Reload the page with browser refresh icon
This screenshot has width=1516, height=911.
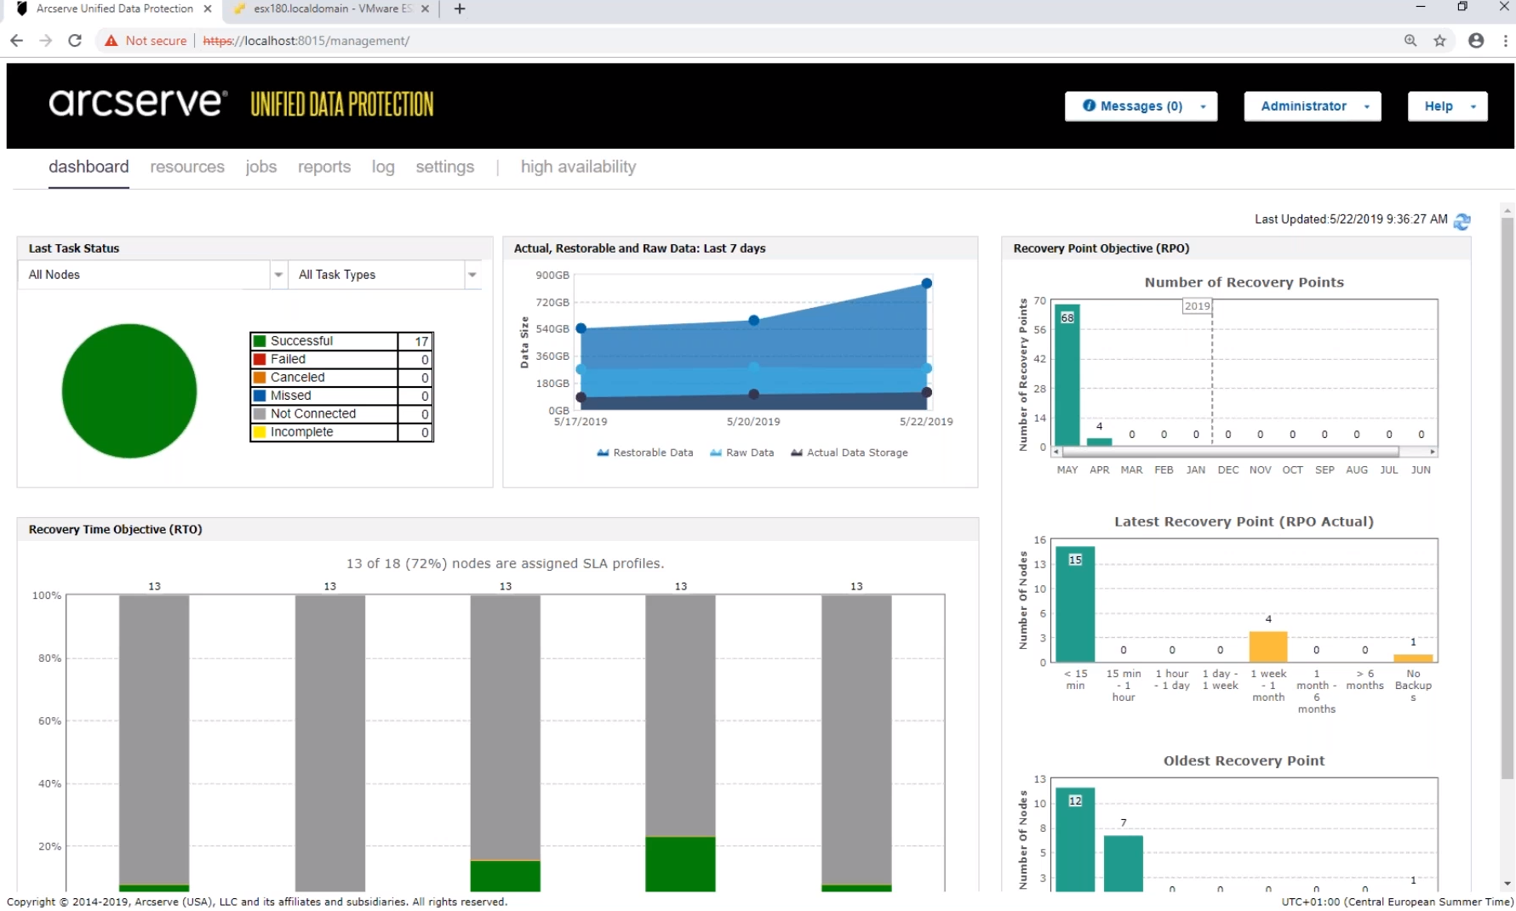point(75,40)
